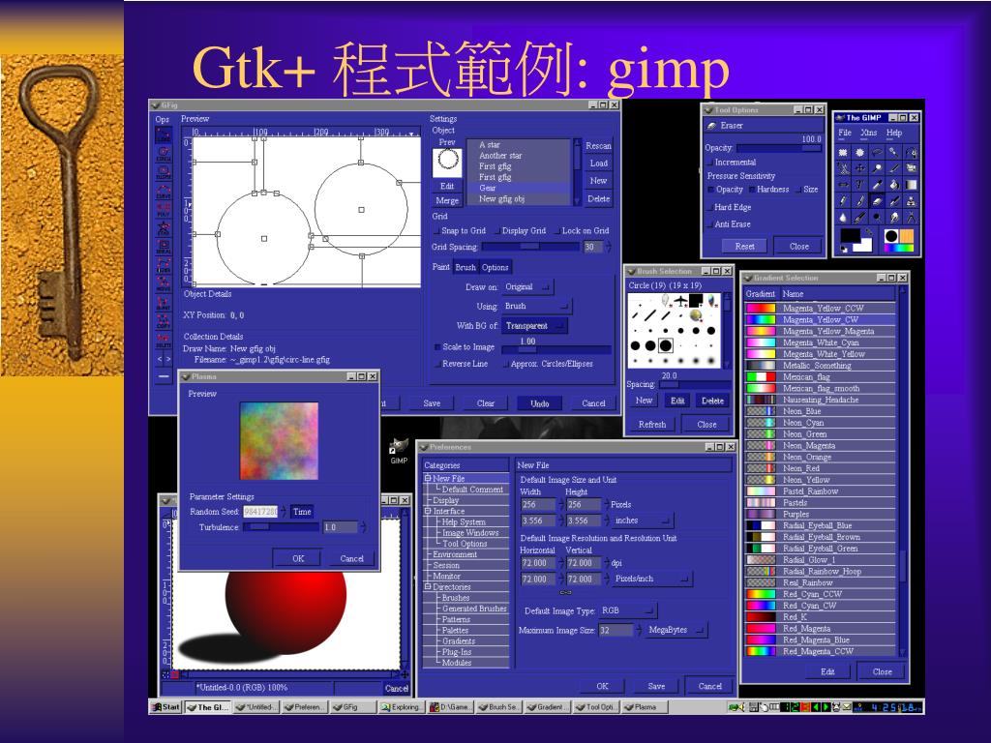
Task: Select the Blend gradient tool
Action: [912, 185]
